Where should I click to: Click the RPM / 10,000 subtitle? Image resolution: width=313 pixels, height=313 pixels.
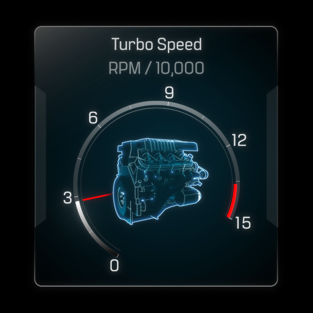click(156, 68)
